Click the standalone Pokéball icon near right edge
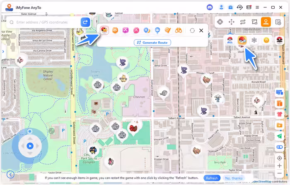This screenshot has height=185, width=290. tap(280, 40)
